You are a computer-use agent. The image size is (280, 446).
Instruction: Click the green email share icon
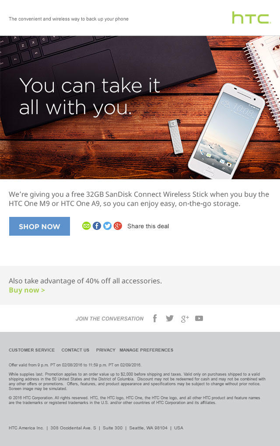86,226
